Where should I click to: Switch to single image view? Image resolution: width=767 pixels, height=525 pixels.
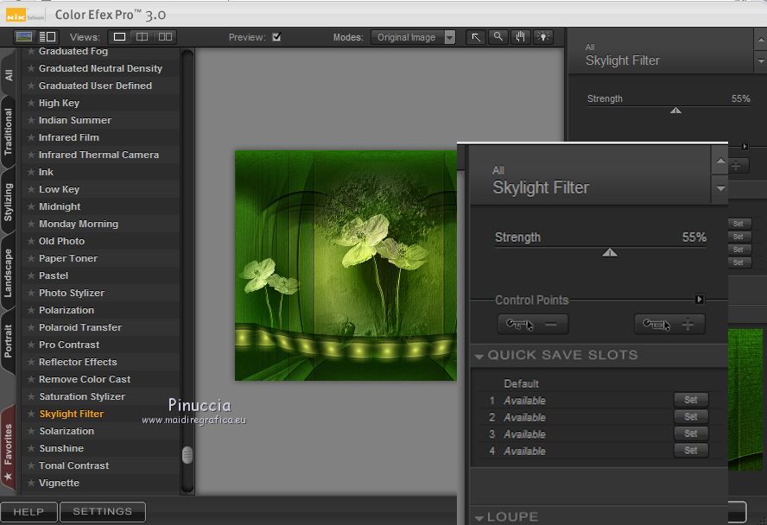[x=120, y=37]
